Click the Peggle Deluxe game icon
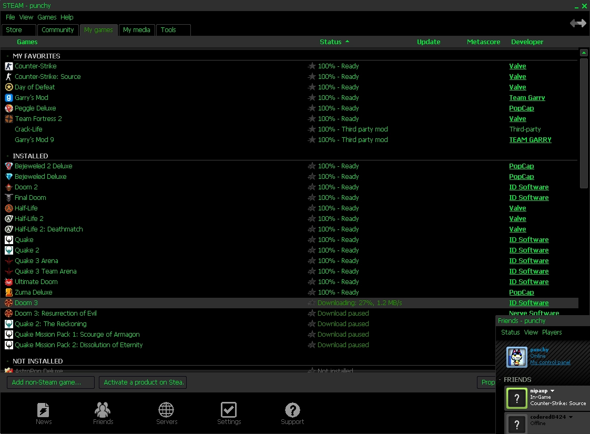Image resolution: width=590 pixels, height=434 pixels. coord(8,108)
